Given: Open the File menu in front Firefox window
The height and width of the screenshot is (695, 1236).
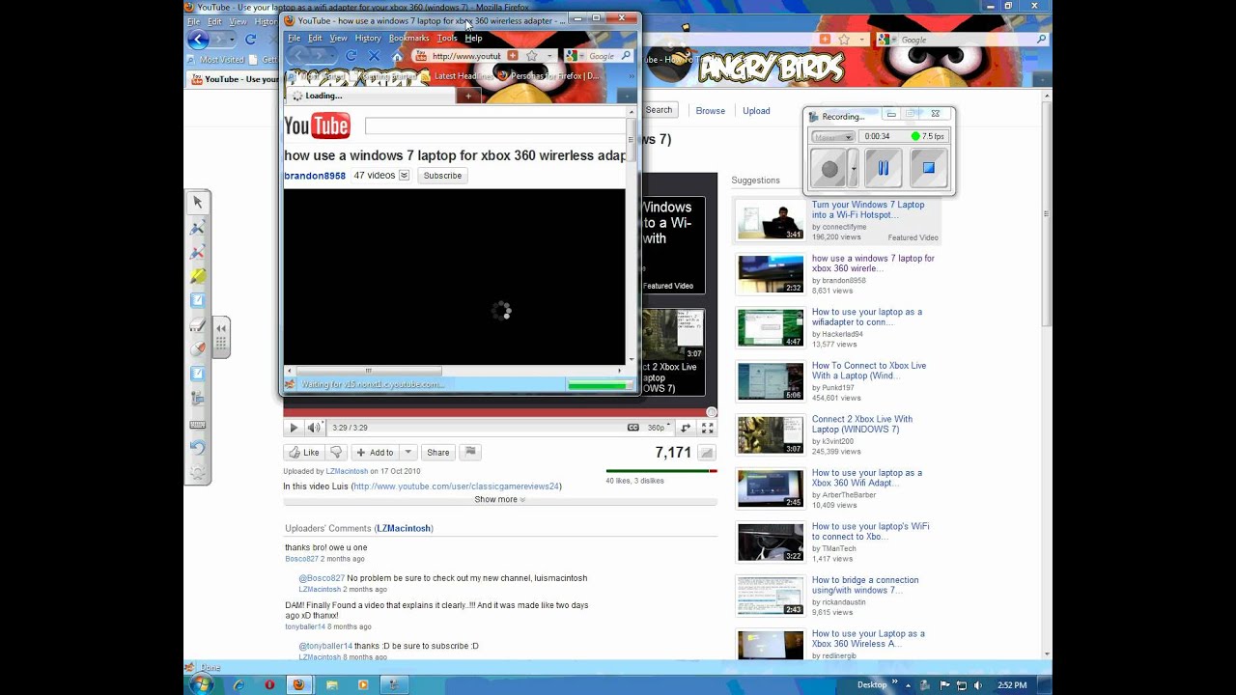Looking at the screenshot, I should tap(294, 39).
